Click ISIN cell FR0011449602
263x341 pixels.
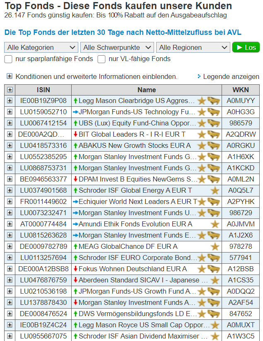(43, 201)
